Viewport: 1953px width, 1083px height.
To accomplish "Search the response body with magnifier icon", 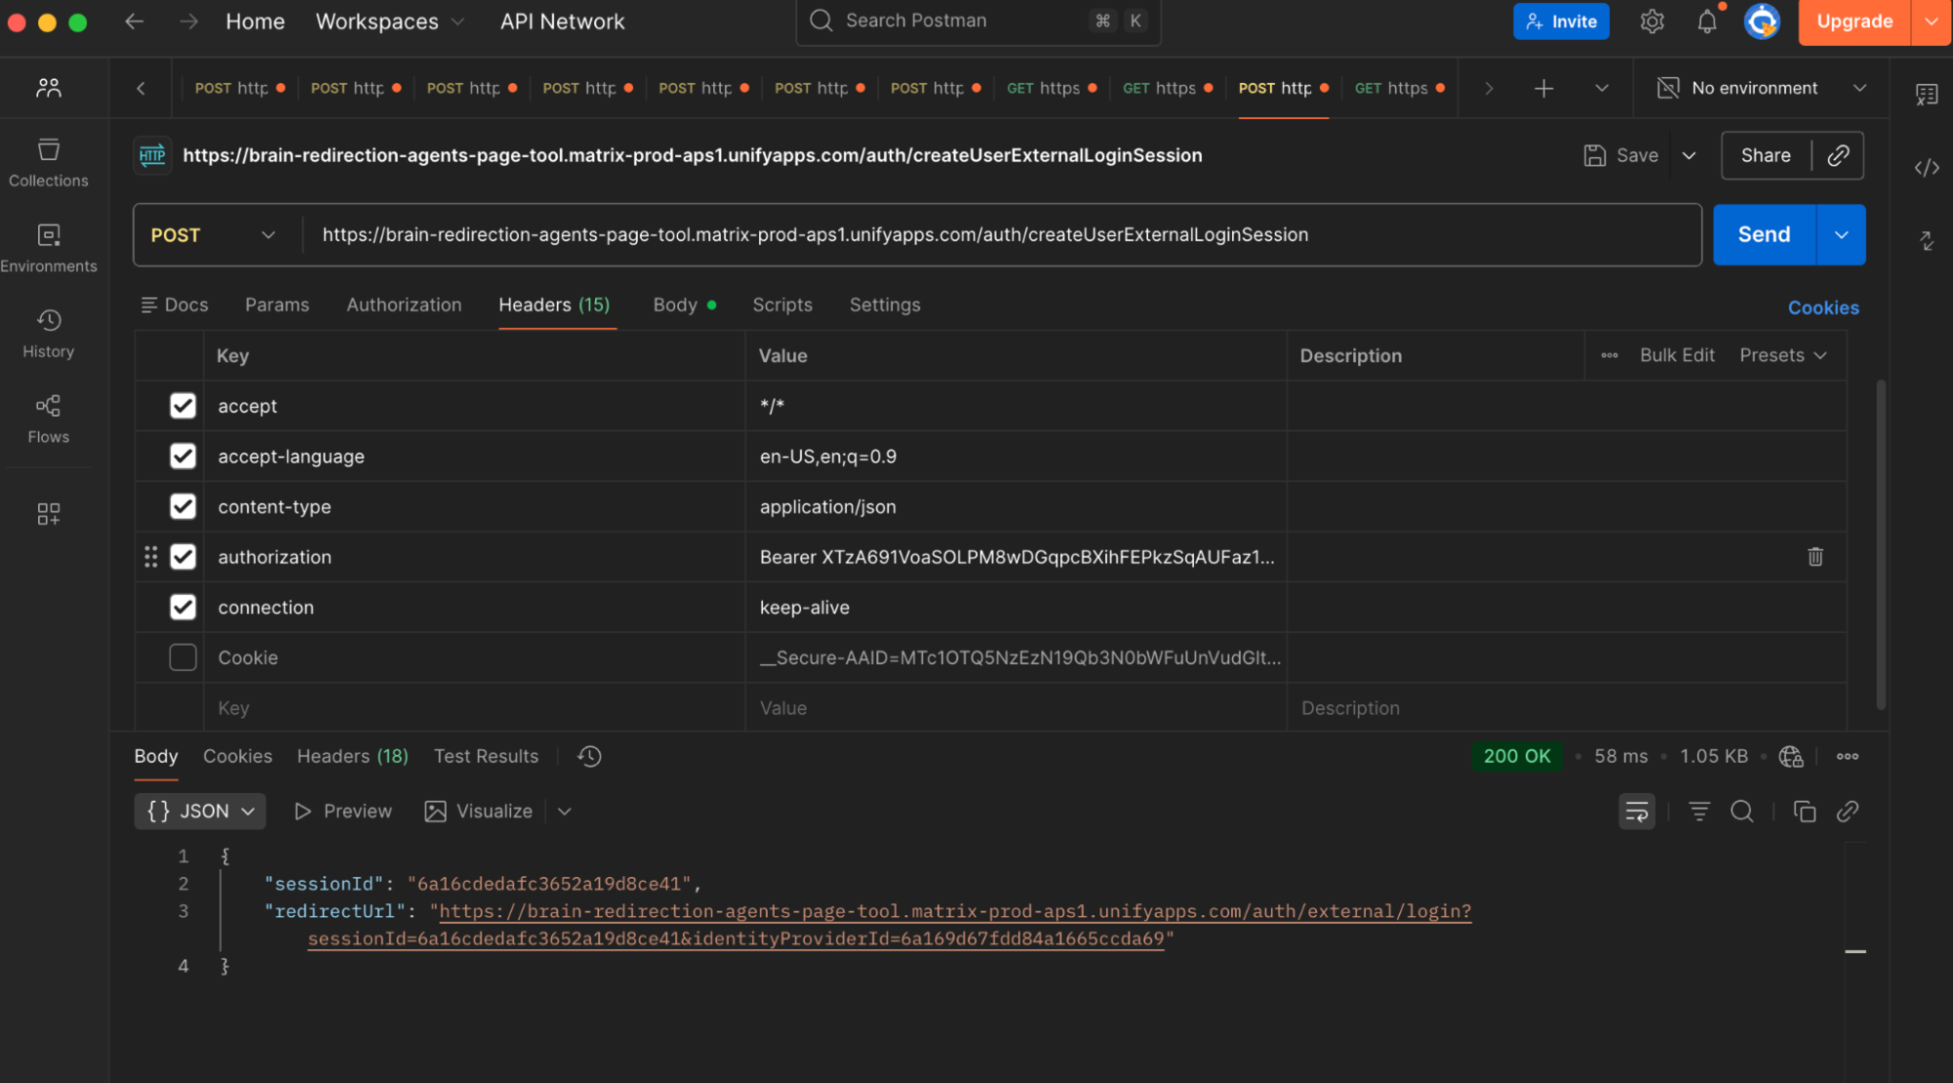I will tap(1741, 812).
